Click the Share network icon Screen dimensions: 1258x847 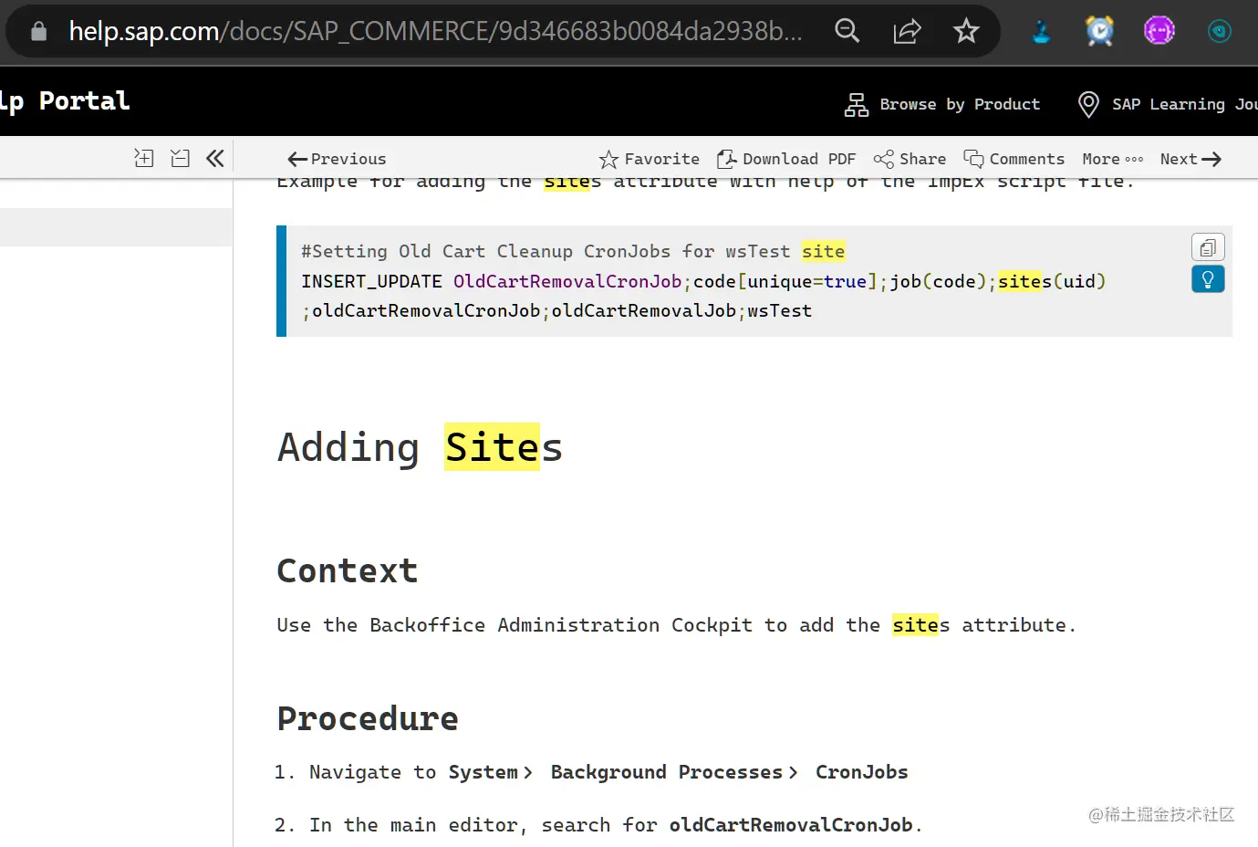point(883,159)
